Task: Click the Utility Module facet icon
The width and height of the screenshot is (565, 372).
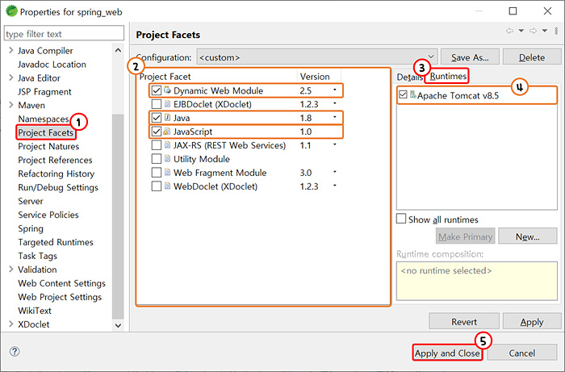Action: click(x=167, y=158)
